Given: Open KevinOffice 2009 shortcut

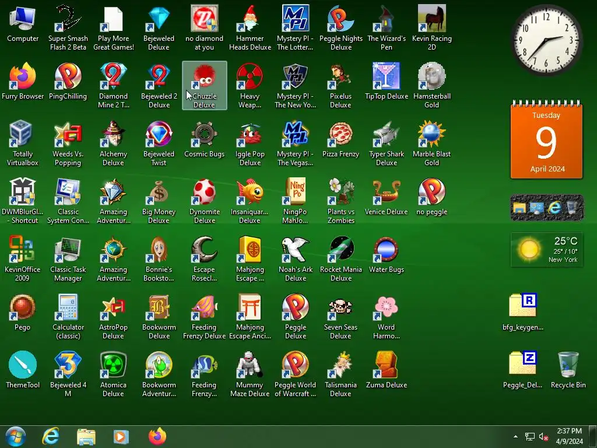Looking at the screenshot, I should [23, 259].
